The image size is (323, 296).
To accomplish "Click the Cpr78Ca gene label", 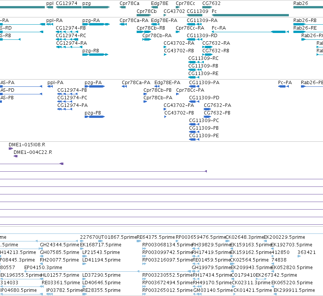I will (129, 3).
